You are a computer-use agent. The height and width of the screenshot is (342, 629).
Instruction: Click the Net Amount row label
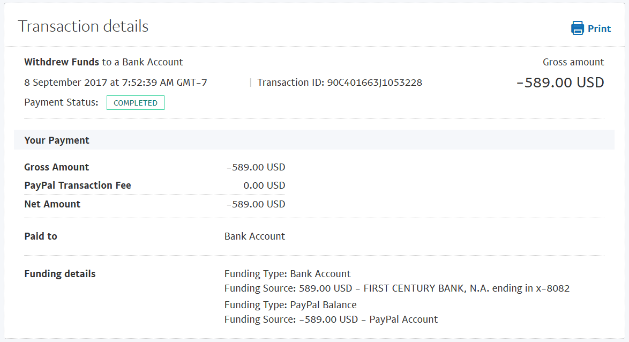(x=53, y=204)
